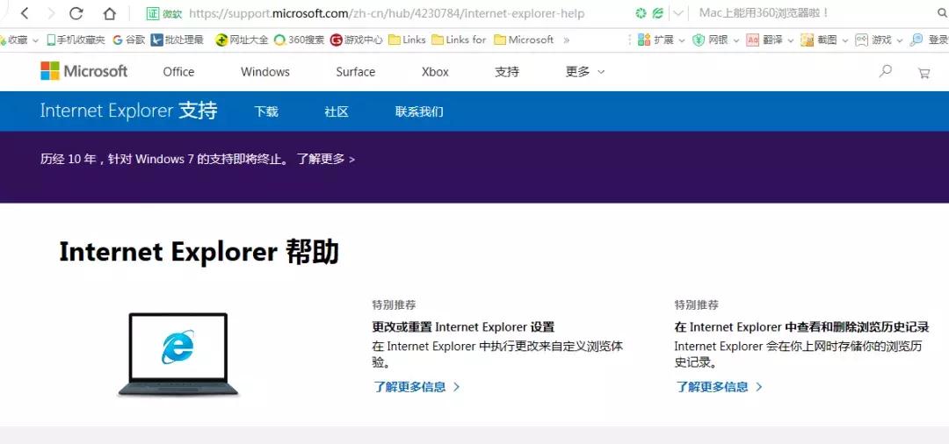The image size is (949, 444).
Task: Open 更改或重置 Internet Explorer 设置 article
Action: point(463,327)
